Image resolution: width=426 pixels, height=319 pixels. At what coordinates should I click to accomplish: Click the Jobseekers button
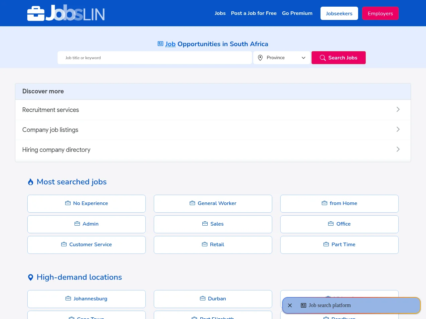click(x=339, y=13)
